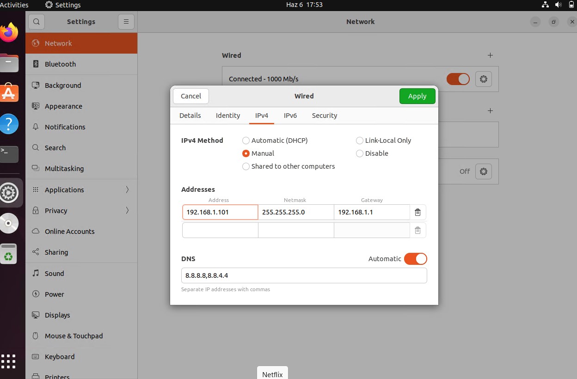Screen dimensions: 577x379
Task: Expand Applications submenu chevron
Action: tap(127, 189)
